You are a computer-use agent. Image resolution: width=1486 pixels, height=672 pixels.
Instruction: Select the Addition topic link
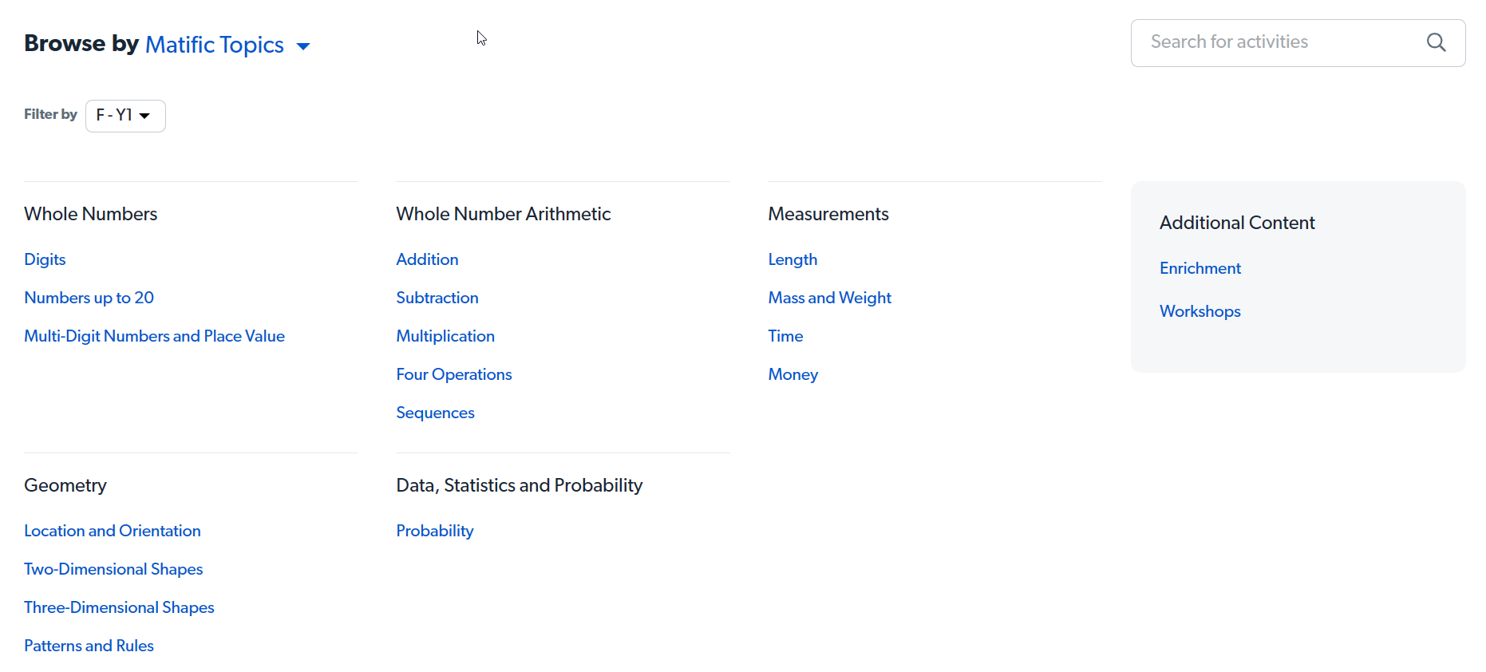click(x=427, y=259)
